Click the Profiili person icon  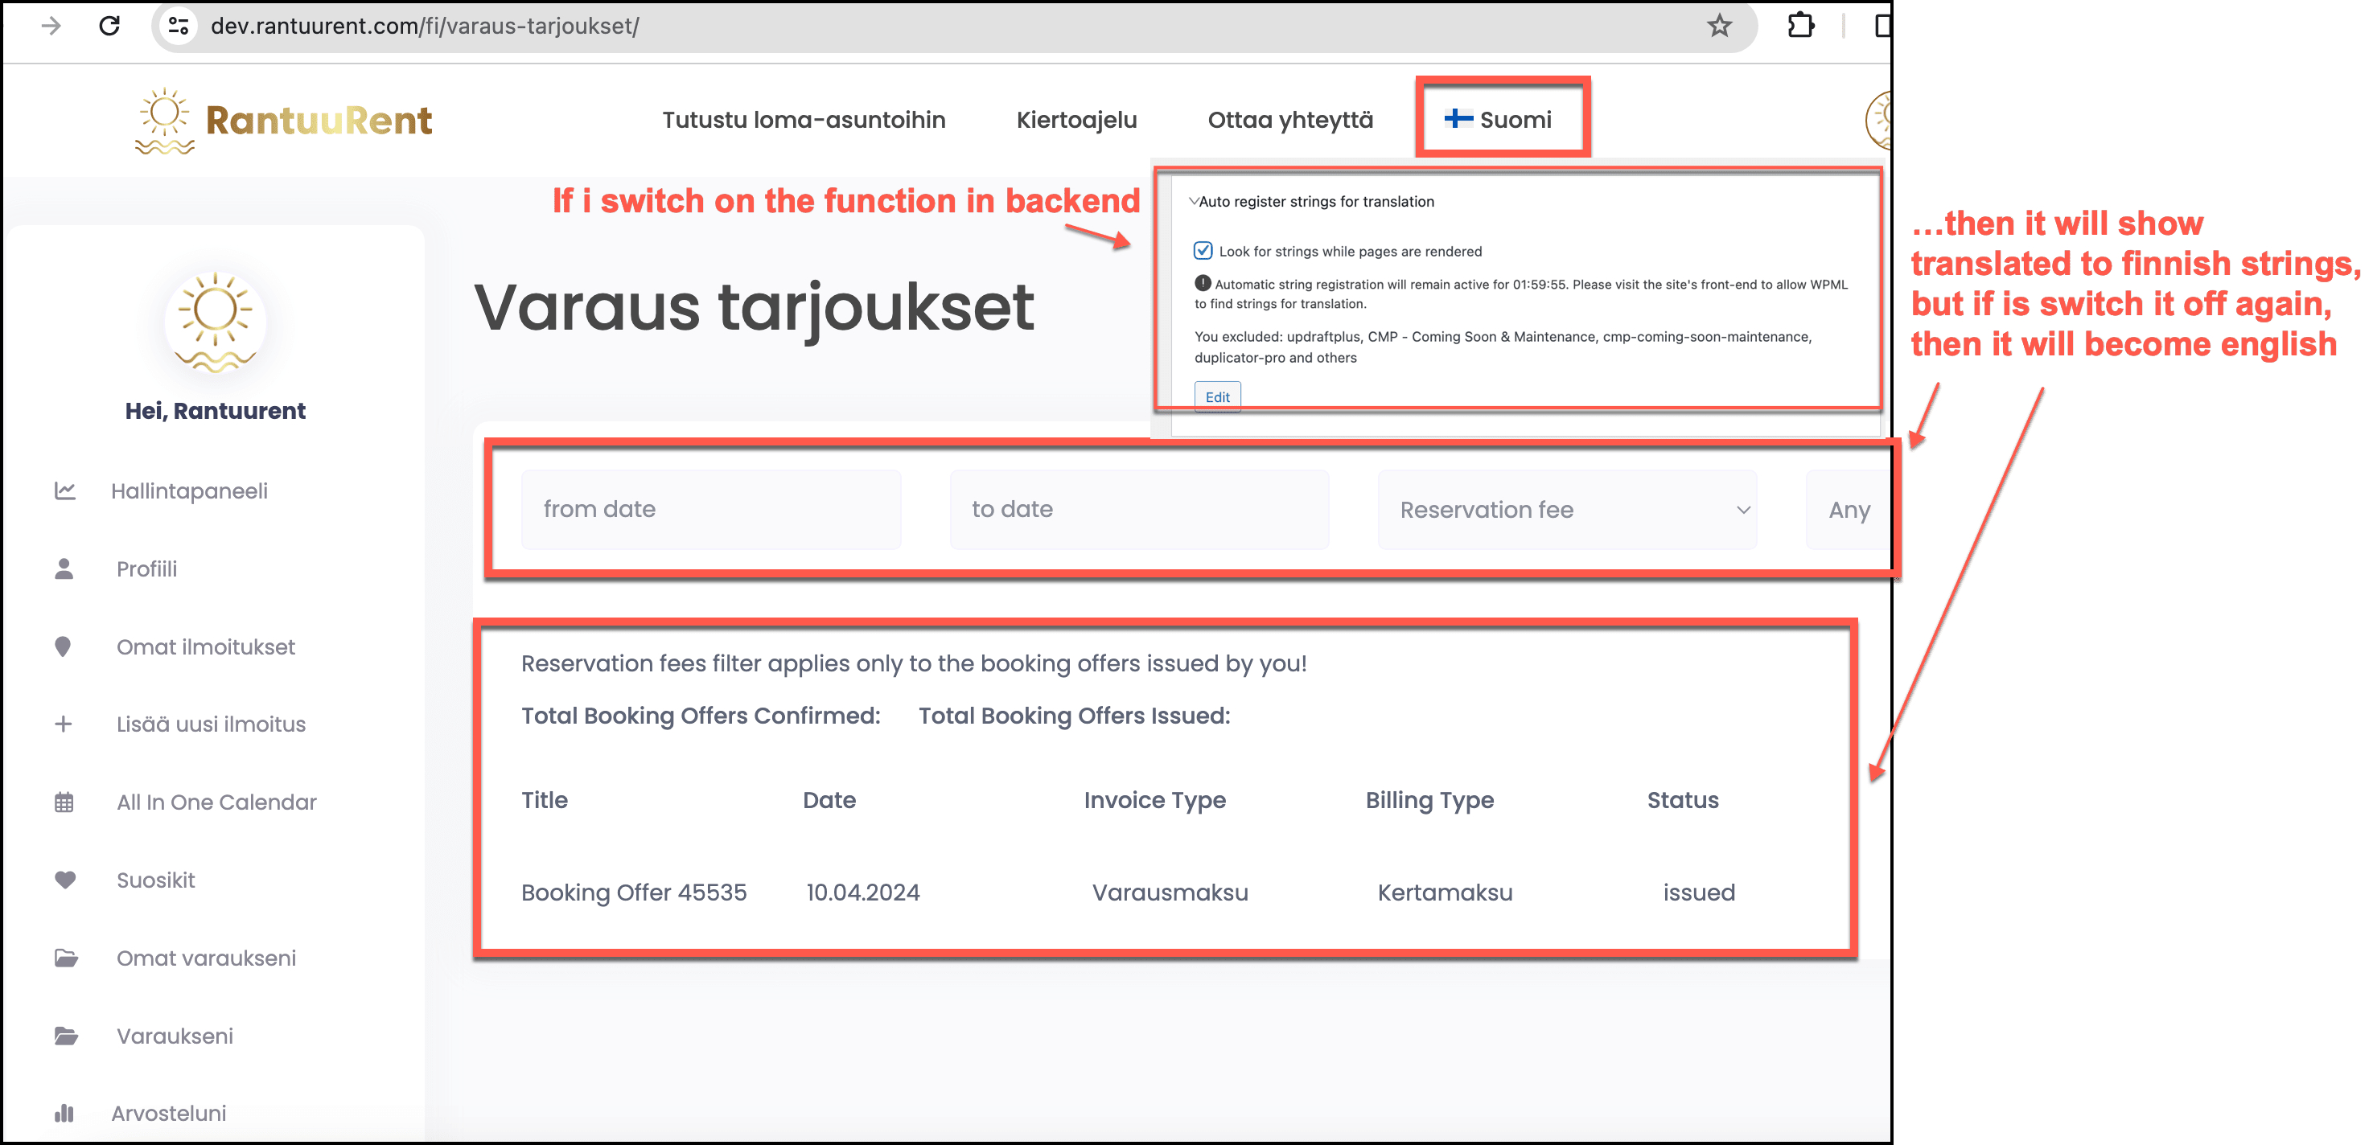click(x=64, y=569)
